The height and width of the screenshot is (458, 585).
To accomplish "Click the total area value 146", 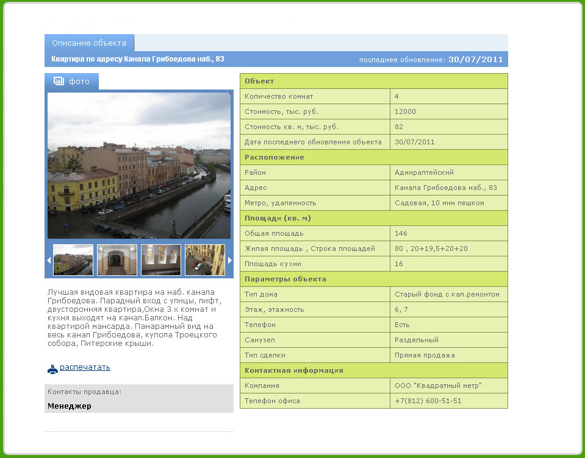I will (401, 233).
